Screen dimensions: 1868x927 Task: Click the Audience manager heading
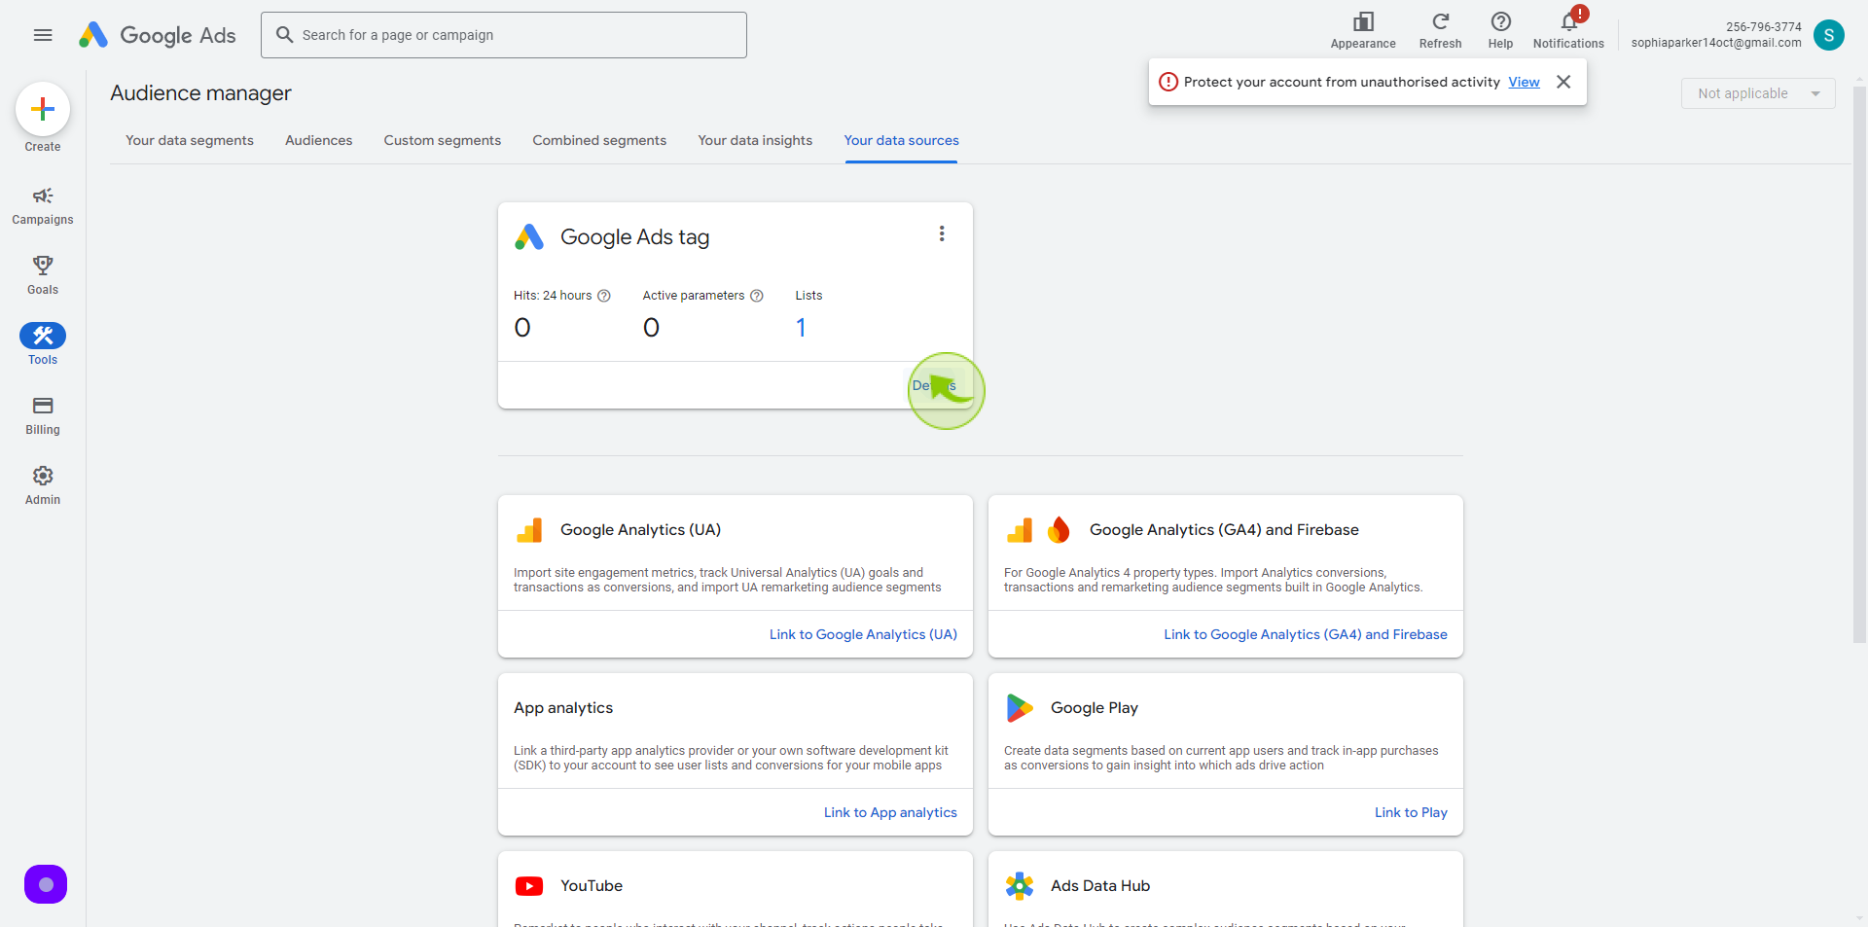[x=201, y=93]
